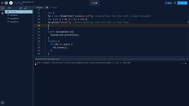Click the username link in repl title

pos(18,2)
